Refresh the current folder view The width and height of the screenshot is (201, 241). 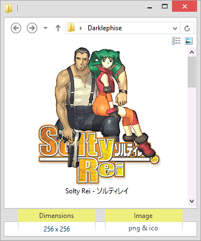point(187,28)
